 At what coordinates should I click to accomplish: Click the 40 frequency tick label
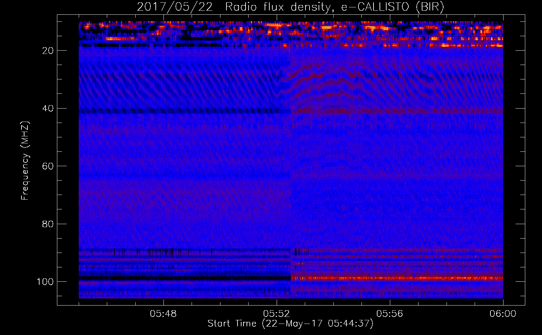click(x=48, y=109)
